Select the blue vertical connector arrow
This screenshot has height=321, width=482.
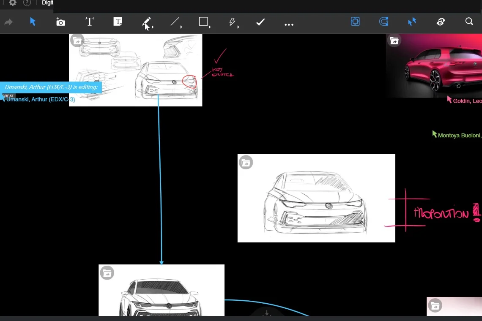pos(160,180)
